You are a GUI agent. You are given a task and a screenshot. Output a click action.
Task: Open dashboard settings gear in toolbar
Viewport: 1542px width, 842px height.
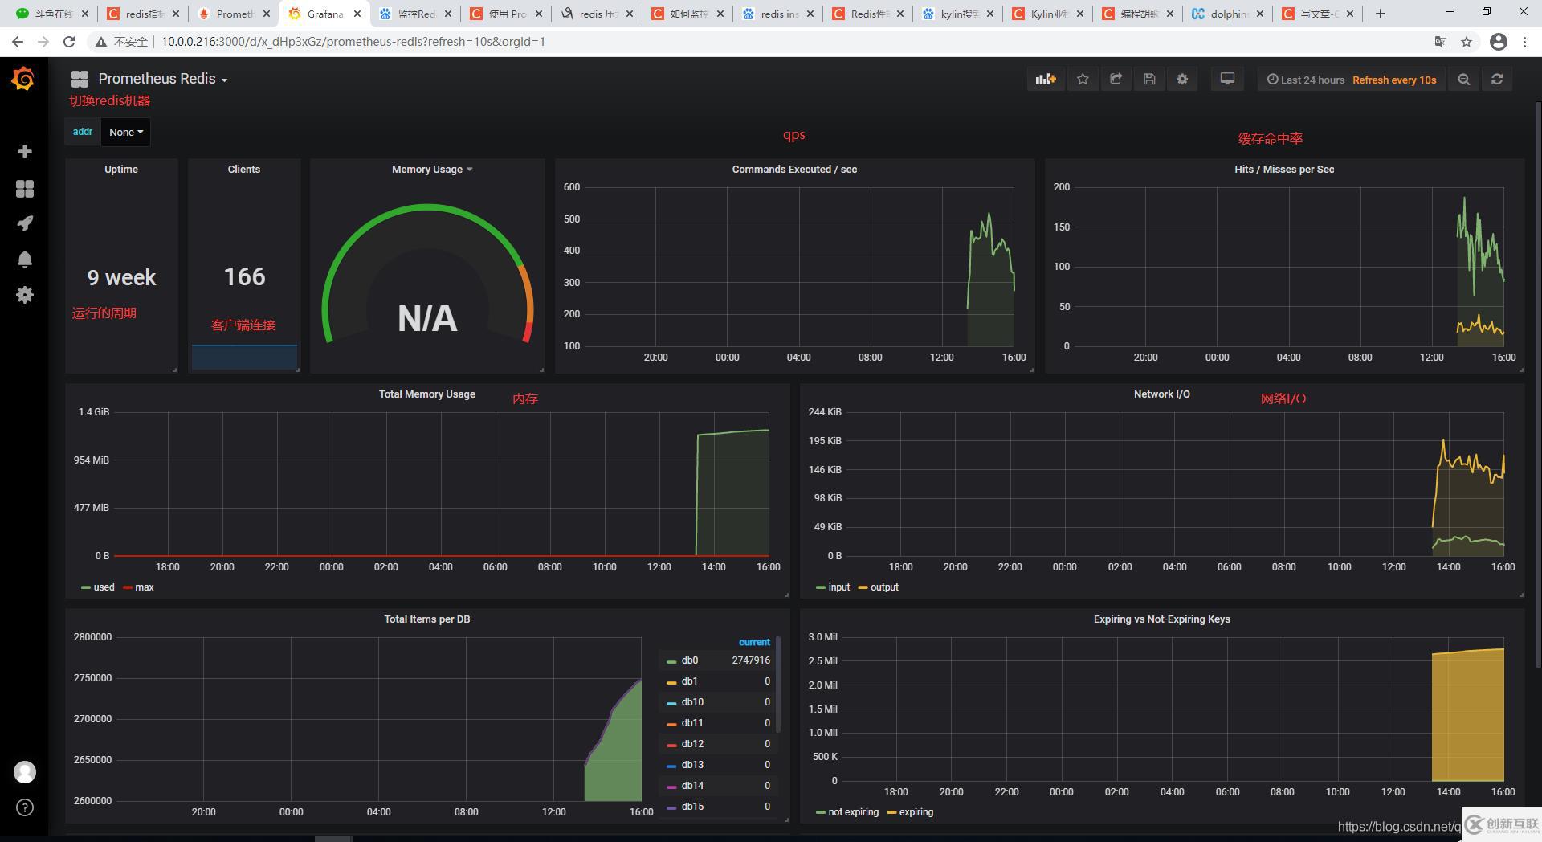pos(1182,79)
